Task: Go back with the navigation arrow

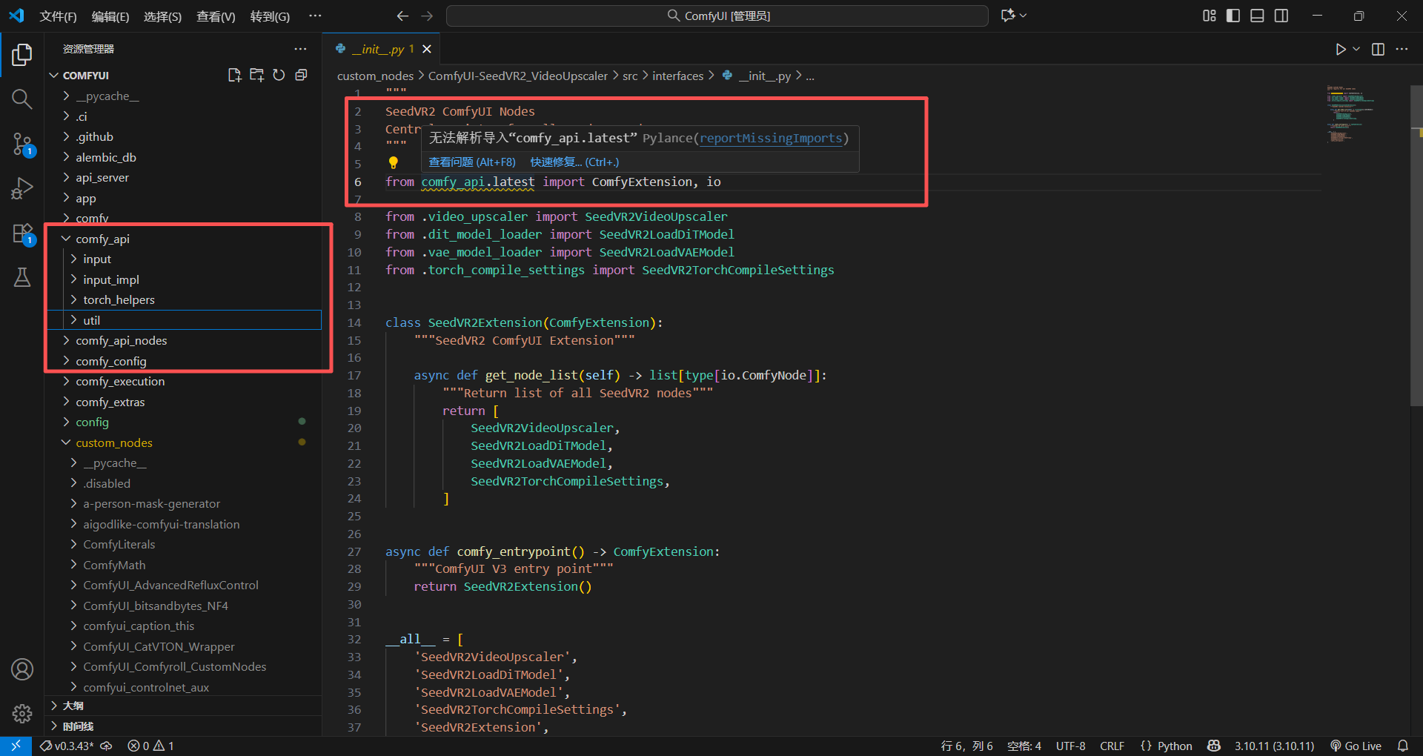Action: [x=402, y=16]
